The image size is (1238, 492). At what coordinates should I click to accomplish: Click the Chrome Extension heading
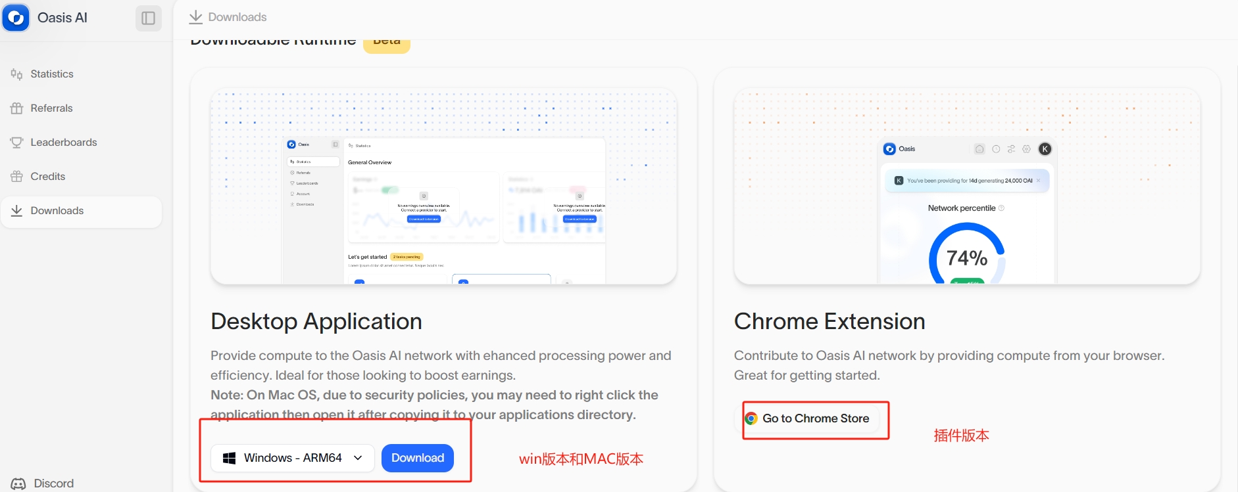(829, 321)
